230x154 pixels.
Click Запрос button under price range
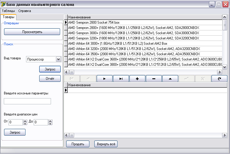[x=15, y=132]
